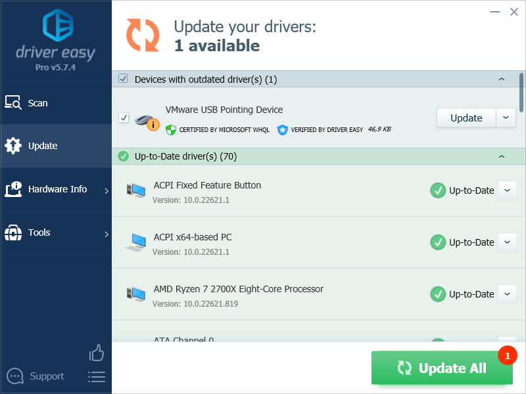526x394 pixels.
Task: Collapse the Up-to-Date driver(s) section
Action: (x=502, y=156)
